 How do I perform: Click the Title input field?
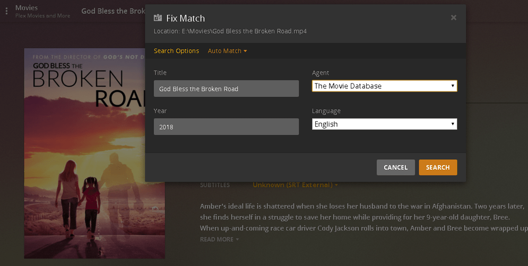pyautogui.click(x=226, y=89)
